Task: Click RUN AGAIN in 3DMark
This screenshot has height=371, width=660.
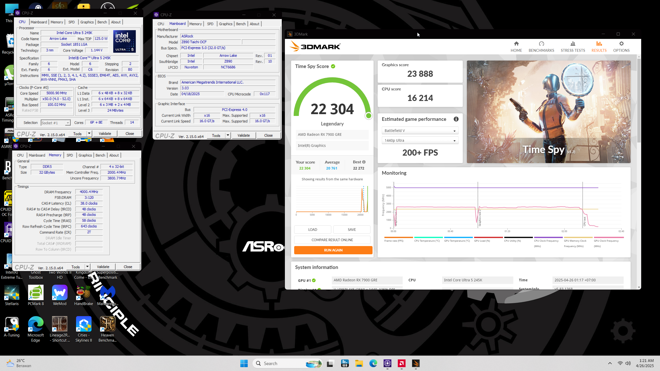Action: coord(333,250)
